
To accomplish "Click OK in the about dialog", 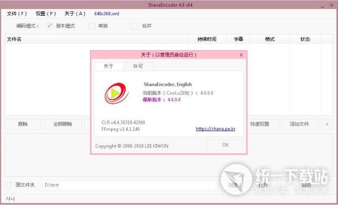I will [225, 145].
